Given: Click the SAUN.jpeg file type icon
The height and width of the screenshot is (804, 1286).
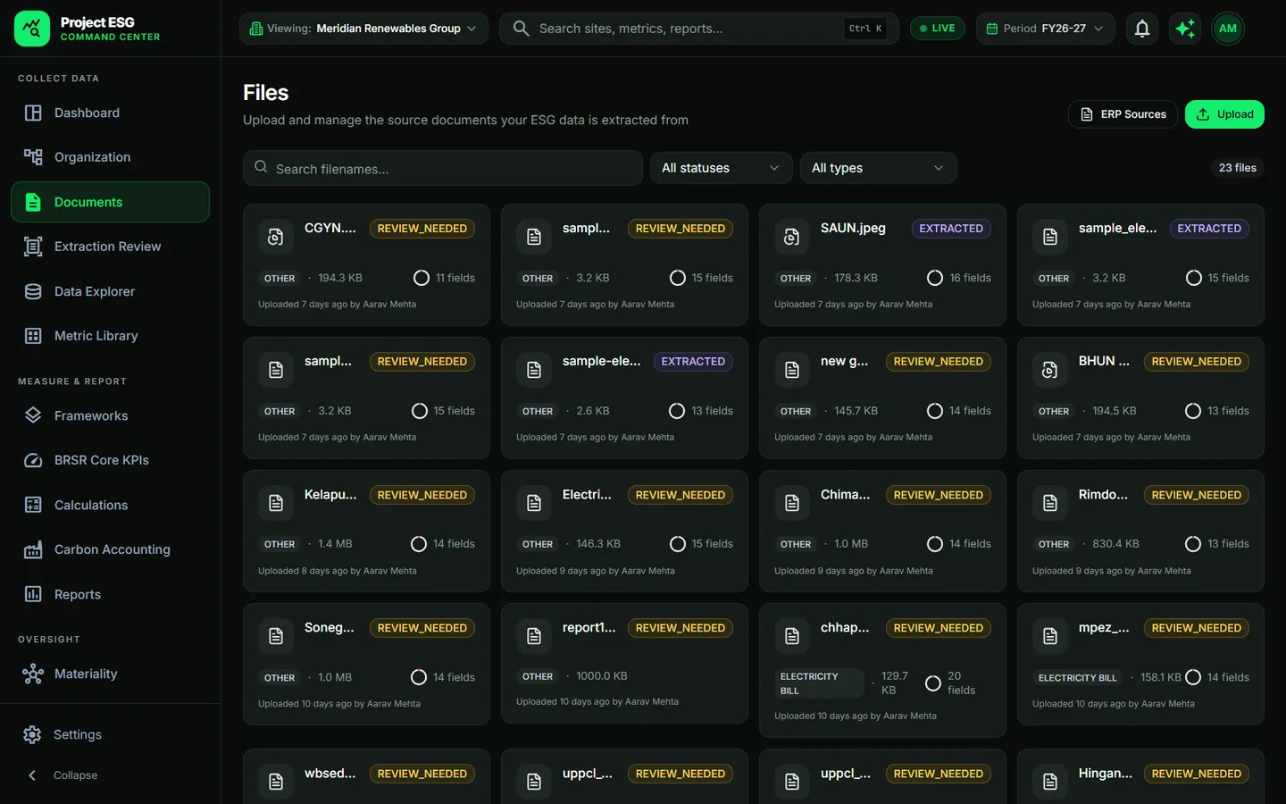Looking at the screenshot, I should click(x=791, y=237).
